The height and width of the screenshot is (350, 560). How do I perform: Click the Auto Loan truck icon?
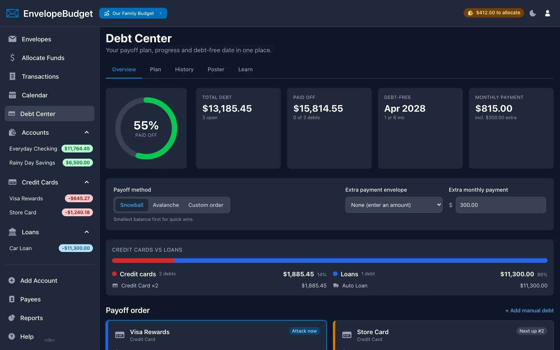pyautogui.click(x=336, y=286)
